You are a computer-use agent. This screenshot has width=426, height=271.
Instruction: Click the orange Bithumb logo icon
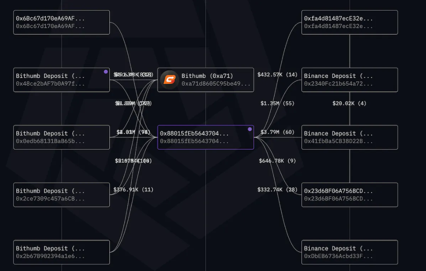(169, 80)
